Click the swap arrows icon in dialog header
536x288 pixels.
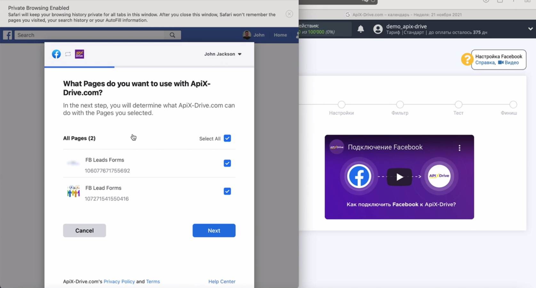point(68,54)
